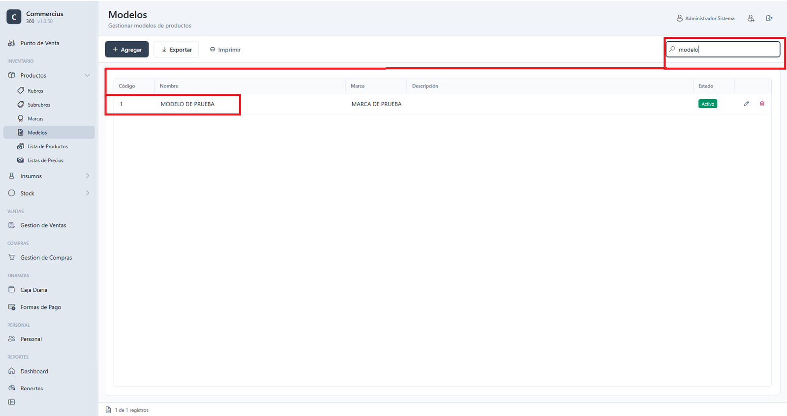The image size is (787, 416).
Task: Delete MODELO DE PRUEBA with trash icon
Action: click(x=762, y=104)
